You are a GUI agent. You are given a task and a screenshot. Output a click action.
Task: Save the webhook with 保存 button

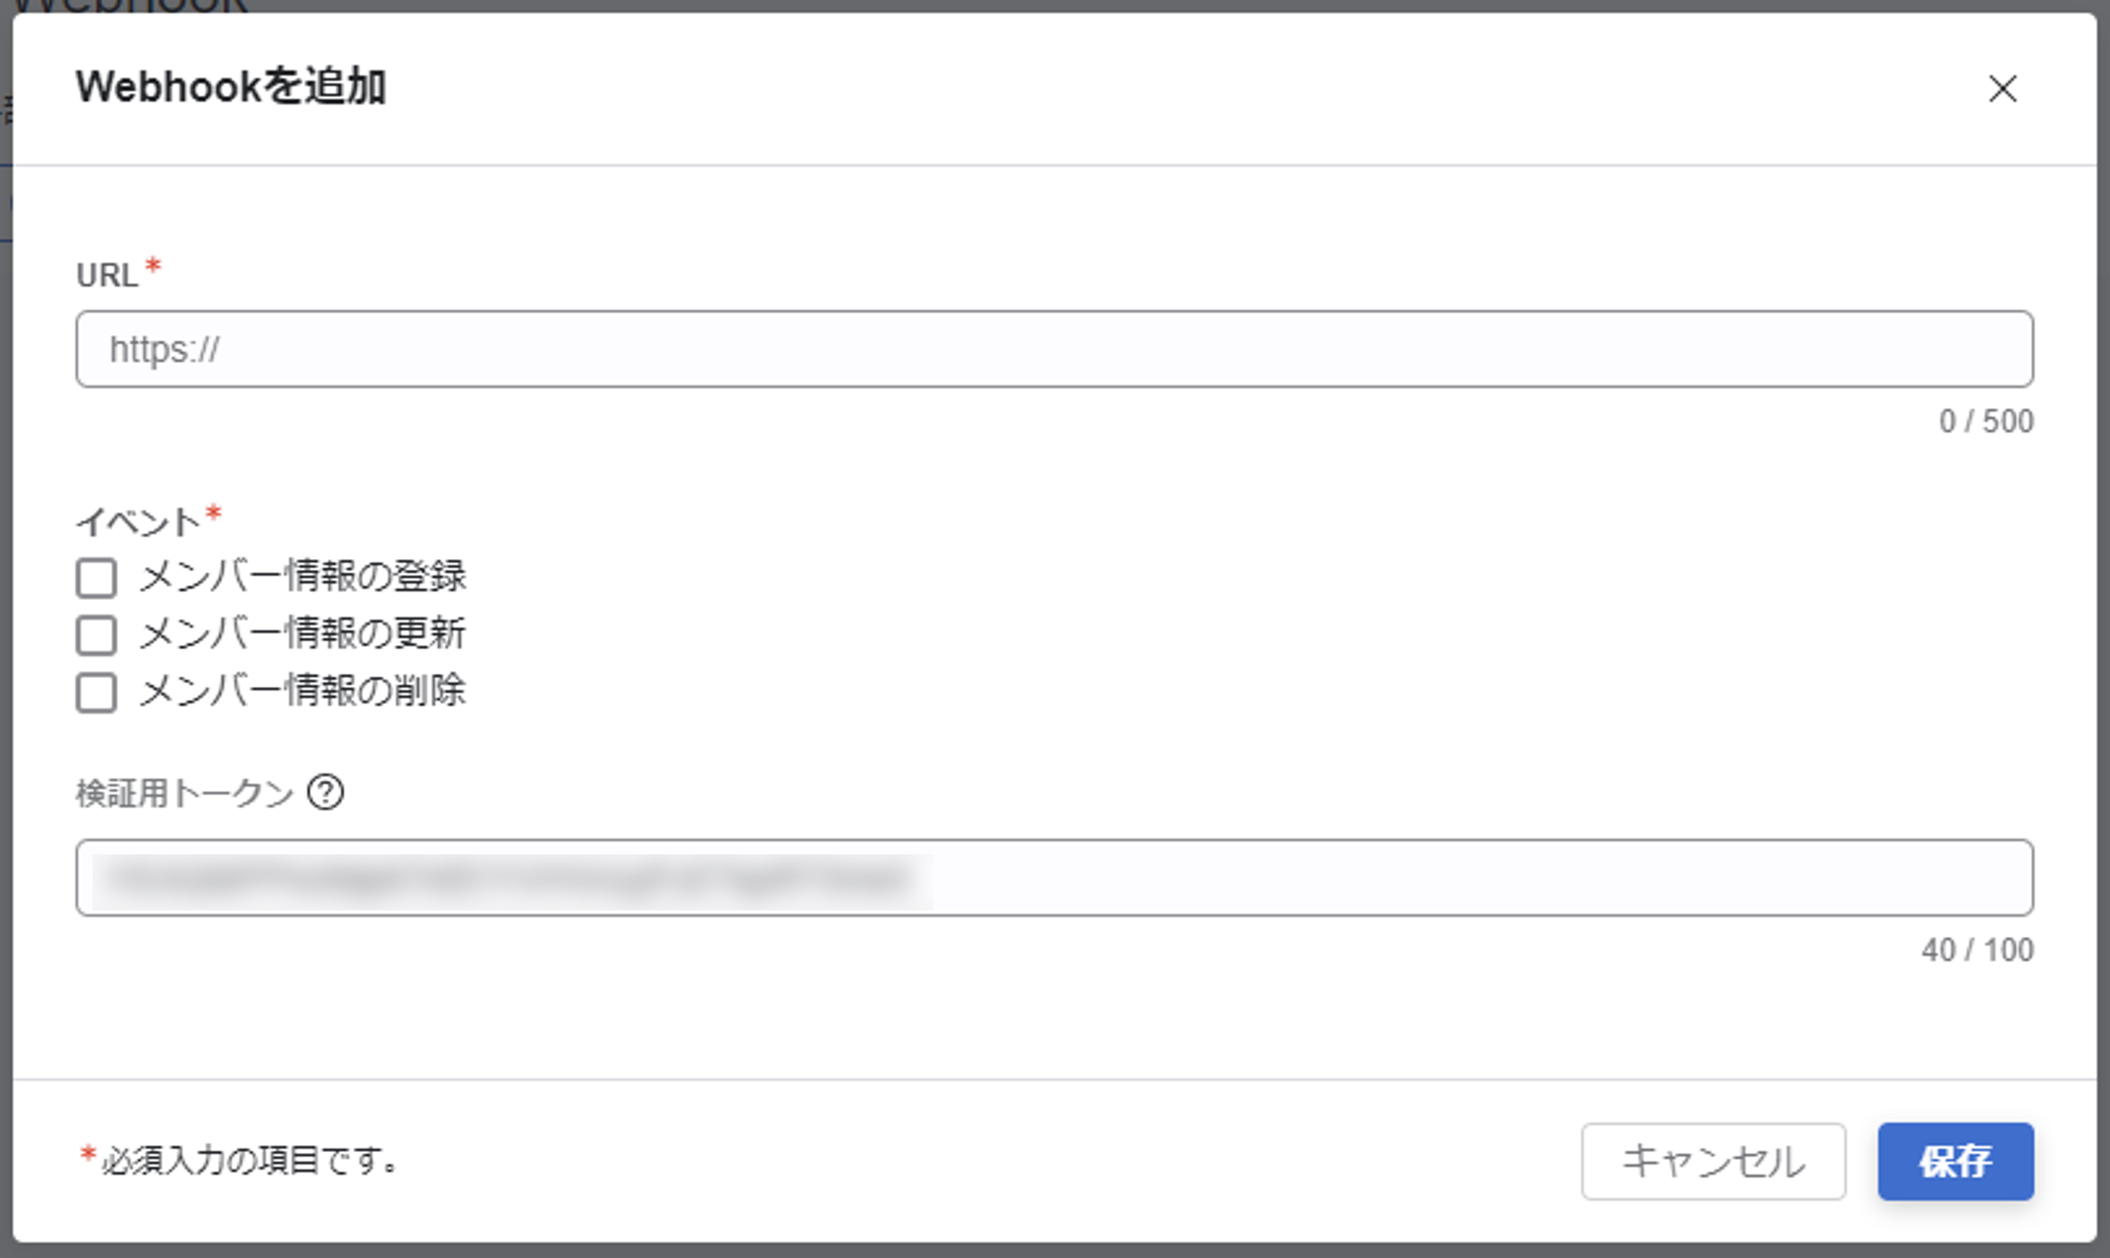[1955, 1161]
